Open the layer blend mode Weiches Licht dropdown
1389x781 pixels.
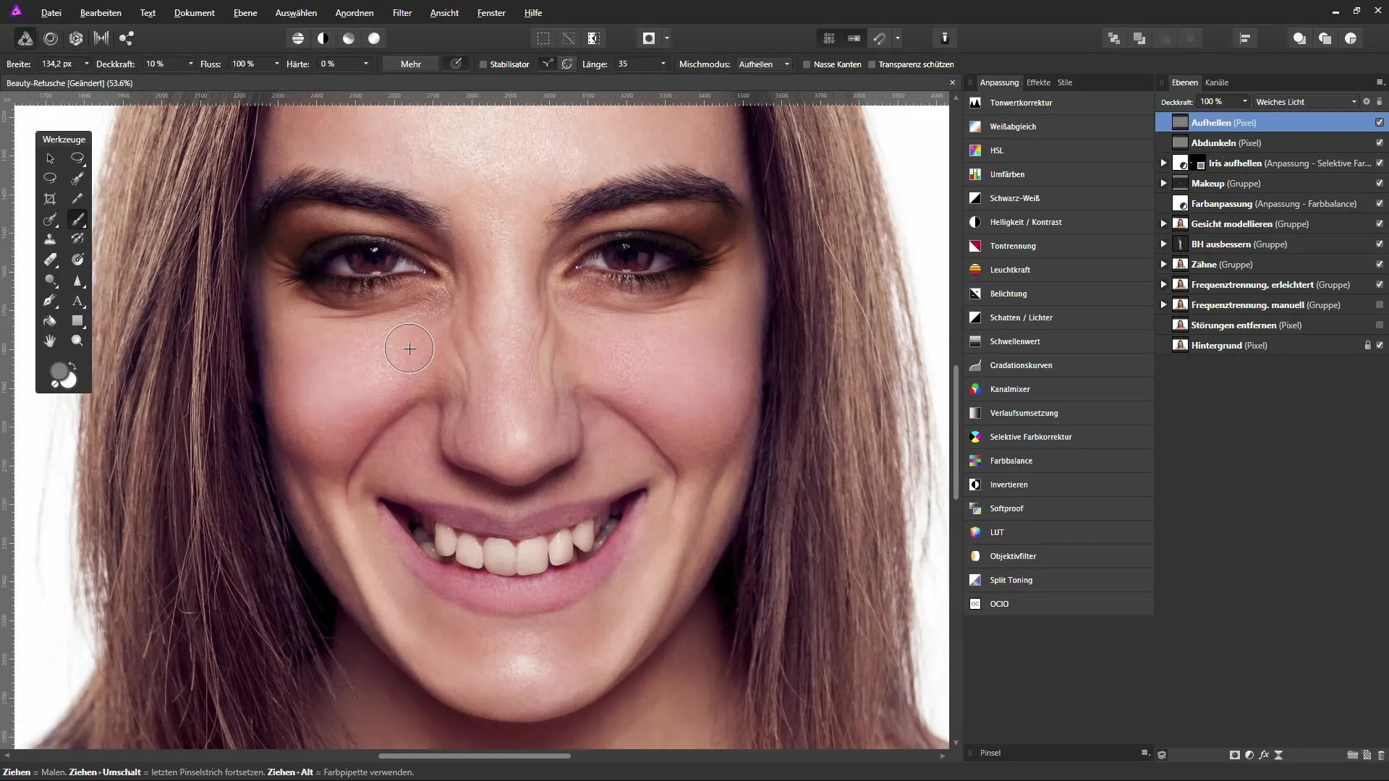[1307, 102]
